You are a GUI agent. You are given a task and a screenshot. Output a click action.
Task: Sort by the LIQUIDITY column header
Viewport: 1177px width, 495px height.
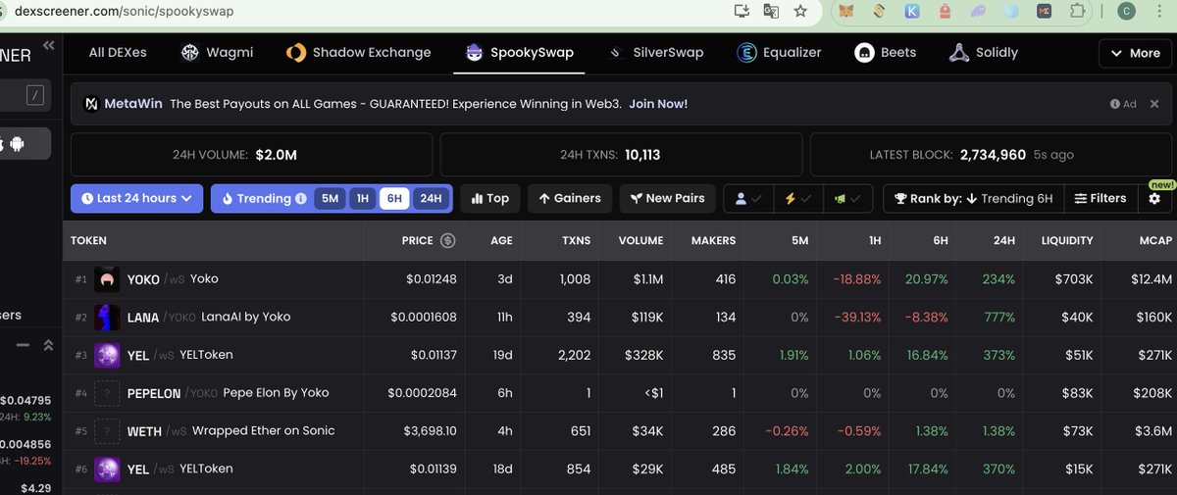point(1067,240)
